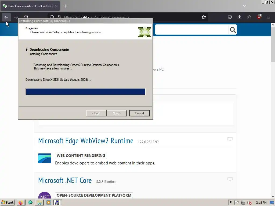Launch Firefox from the taskbar
This screenshot has height=206, width=275.
click(20, 203)
